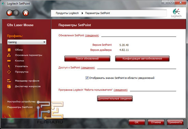Screen dimensions: 188x129
Task: Open the Gaming profile dropdown
Action: 27,42
